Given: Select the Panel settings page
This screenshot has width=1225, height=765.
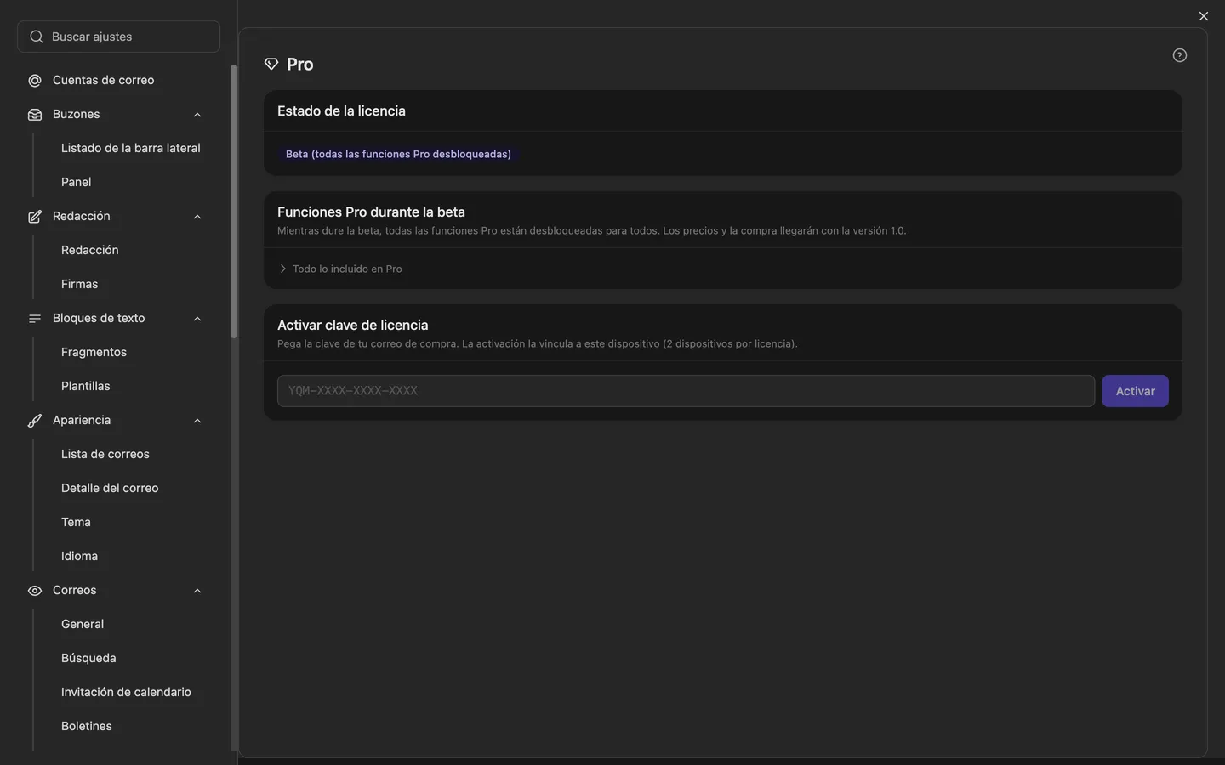Looking at the screenshot, I should tap(76, 182).
